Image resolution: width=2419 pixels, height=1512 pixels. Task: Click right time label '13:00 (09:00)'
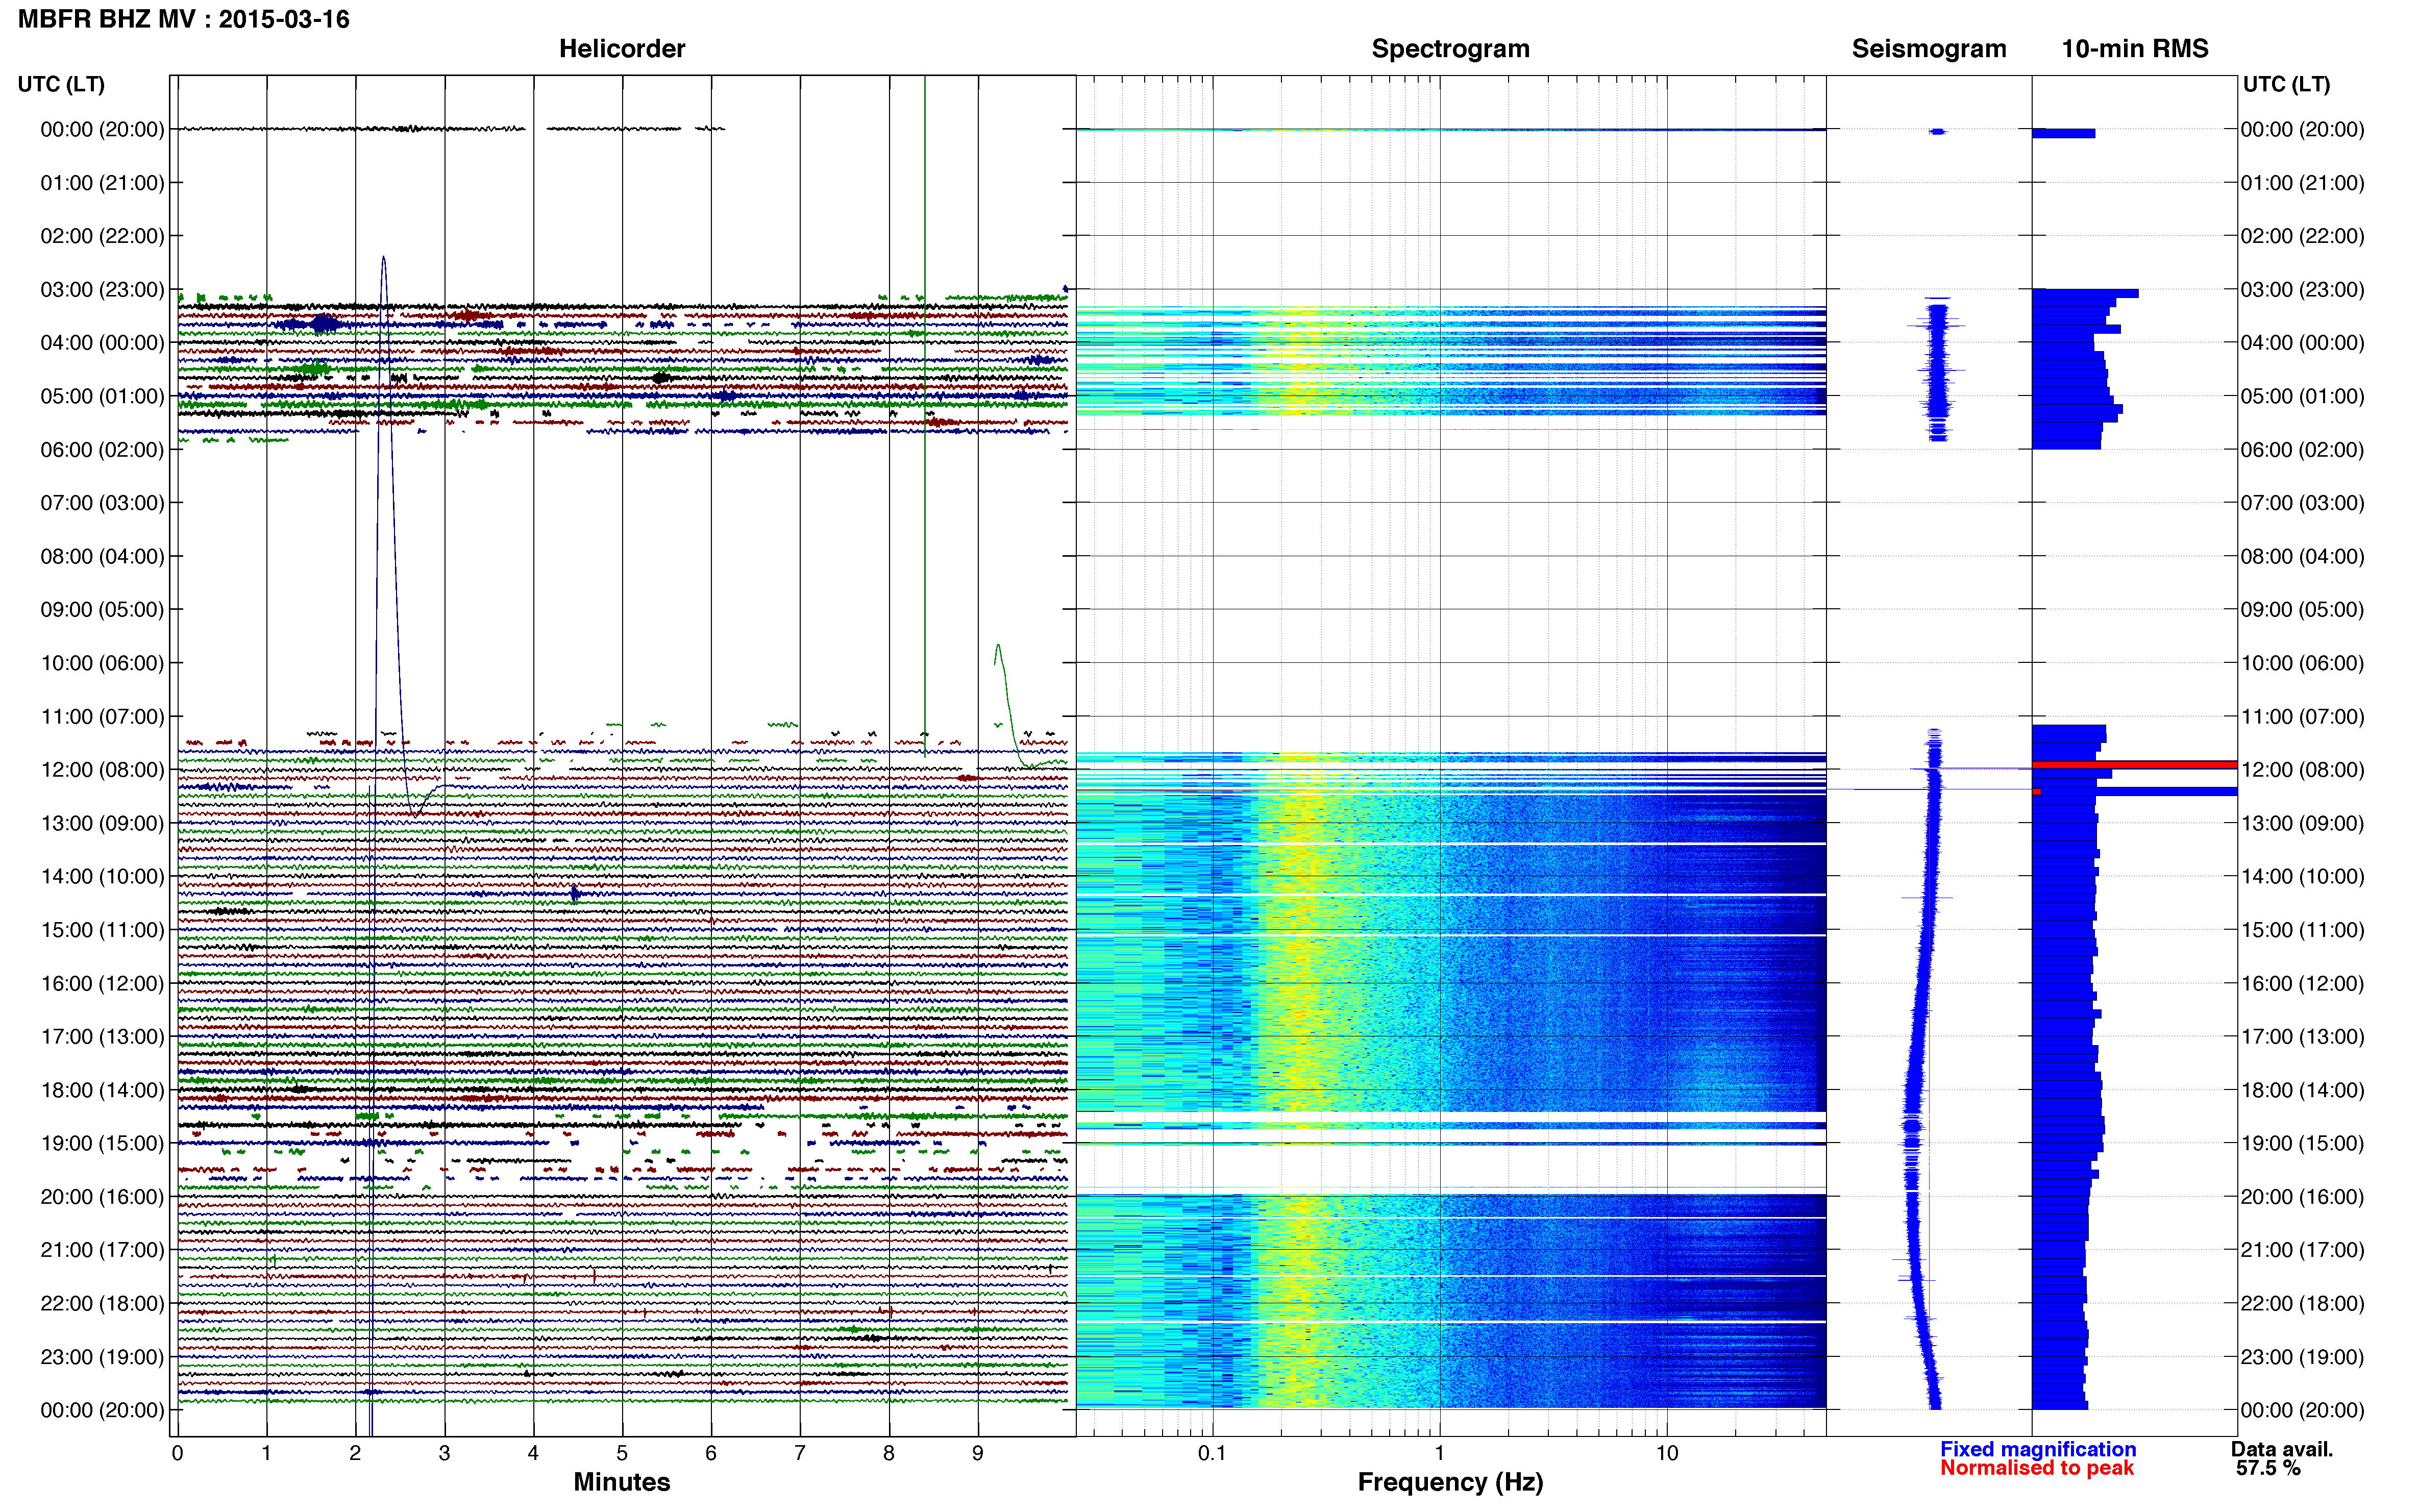(x=2302, y=823)
